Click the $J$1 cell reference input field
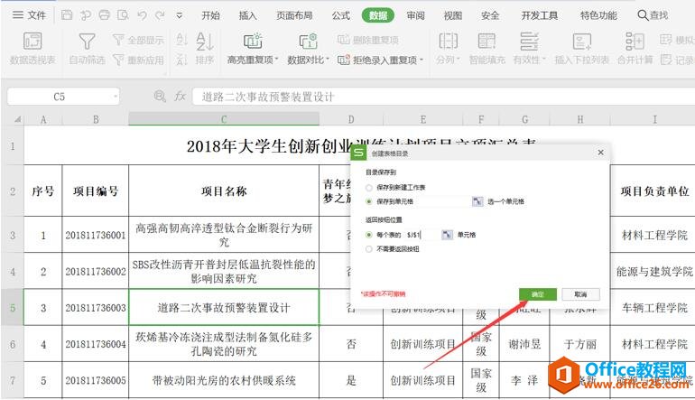This screenshot has height=400, width=695. coord(421,234)
